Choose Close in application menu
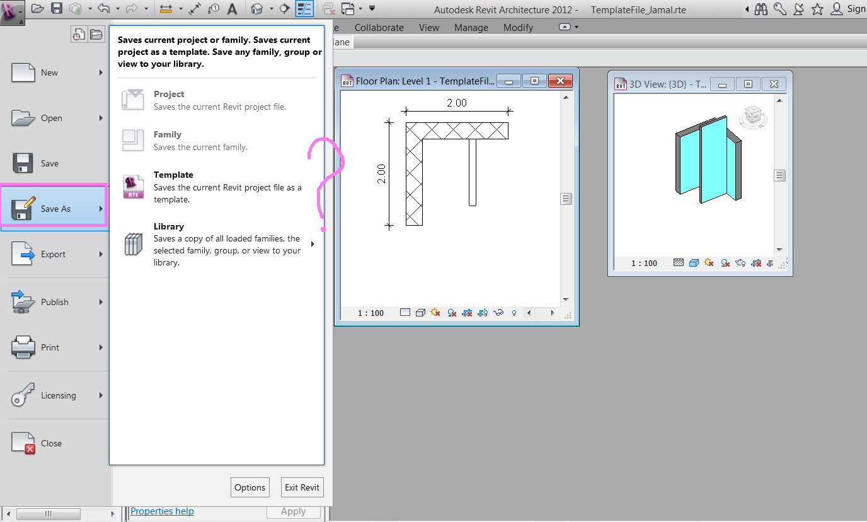Viewport: 867px width, 522px height. coord(54,443)
